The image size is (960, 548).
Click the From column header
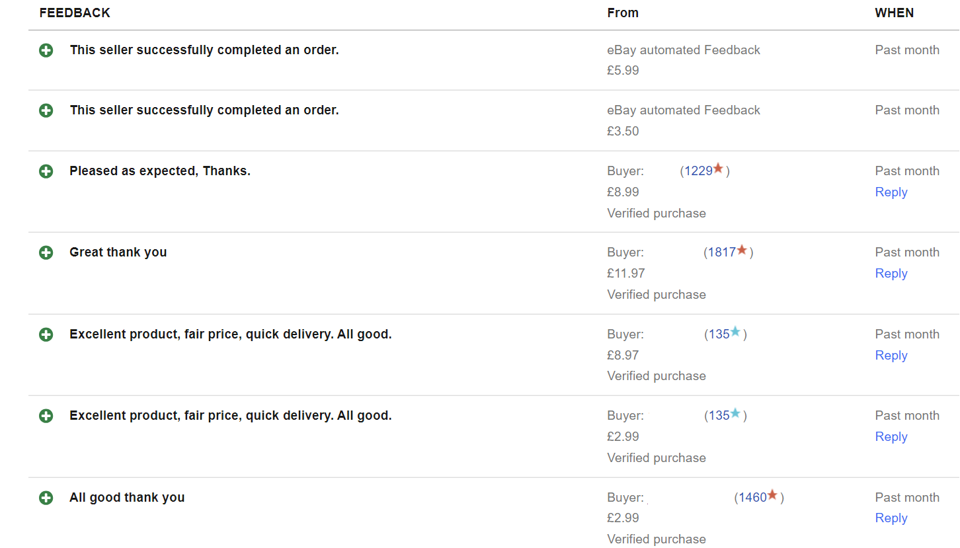pos(623,13)
